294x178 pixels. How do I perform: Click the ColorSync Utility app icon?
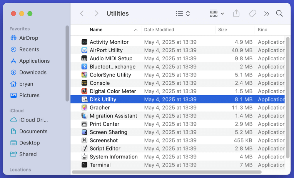84,75
